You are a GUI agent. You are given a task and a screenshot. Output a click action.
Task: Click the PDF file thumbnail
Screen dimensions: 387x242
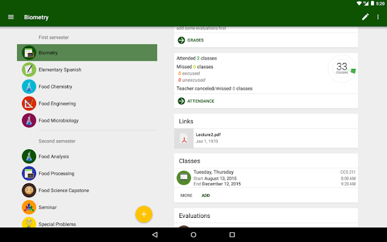pyautogui.click(x=184, y=138)
